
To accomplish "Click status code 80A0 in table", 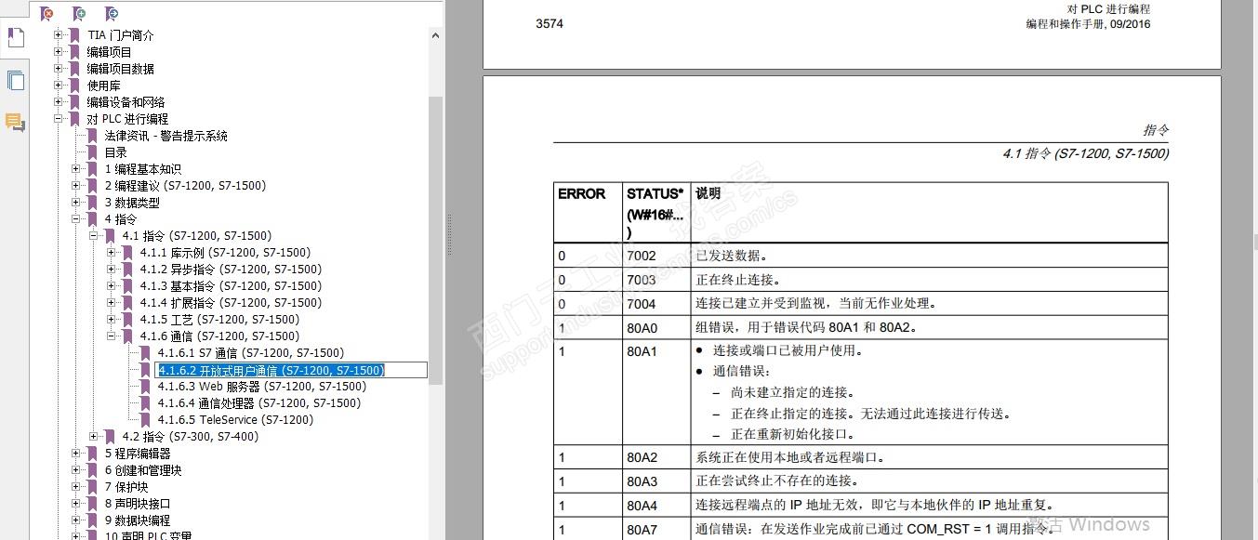I will pyautogui.click(x=642, y=327).
